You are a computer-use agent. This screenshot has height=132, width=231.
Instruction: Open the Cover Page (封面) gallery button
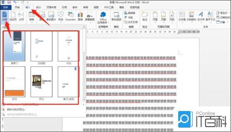5,16
